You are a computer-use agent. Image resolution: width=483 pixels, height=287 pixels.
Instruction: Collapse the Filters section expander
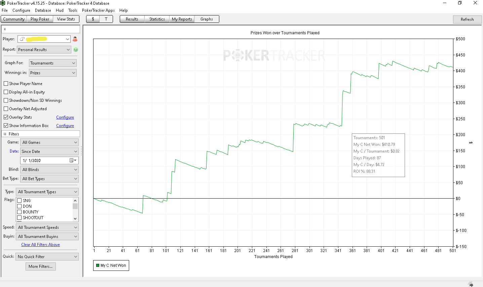[5, 134]
